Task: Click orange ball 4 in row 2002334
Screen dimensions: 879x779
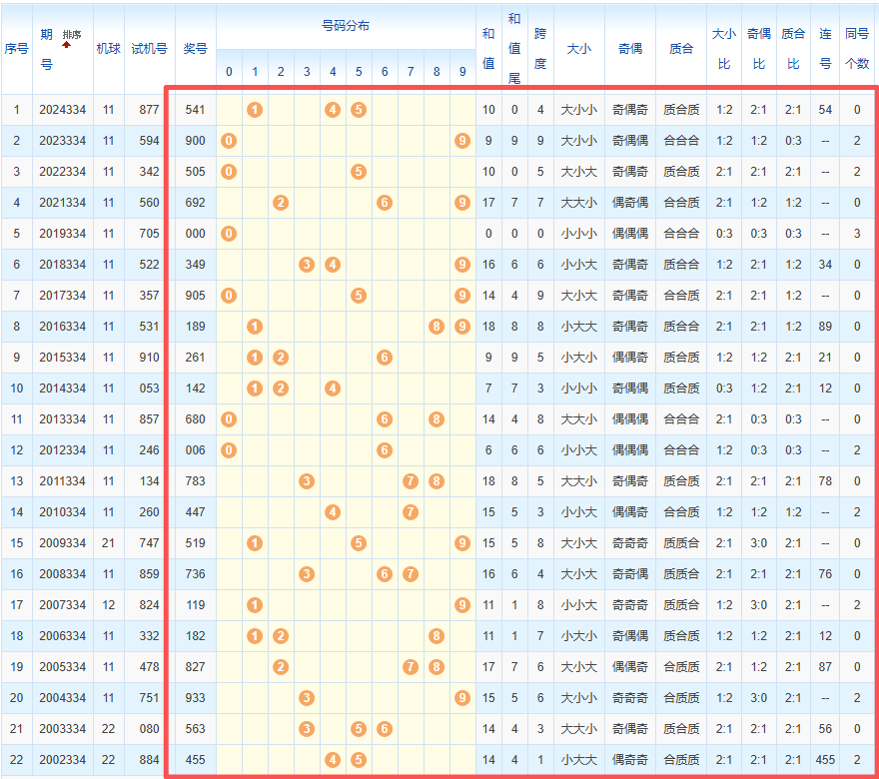Action: pos(333,760)
